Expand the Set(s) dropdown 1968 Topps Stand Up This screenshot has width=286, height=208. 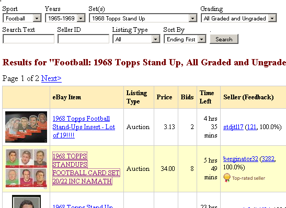click(x=143, y=18)
